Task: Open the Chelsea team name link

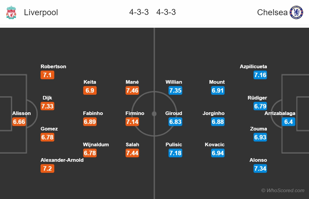Action: [272, 13]
